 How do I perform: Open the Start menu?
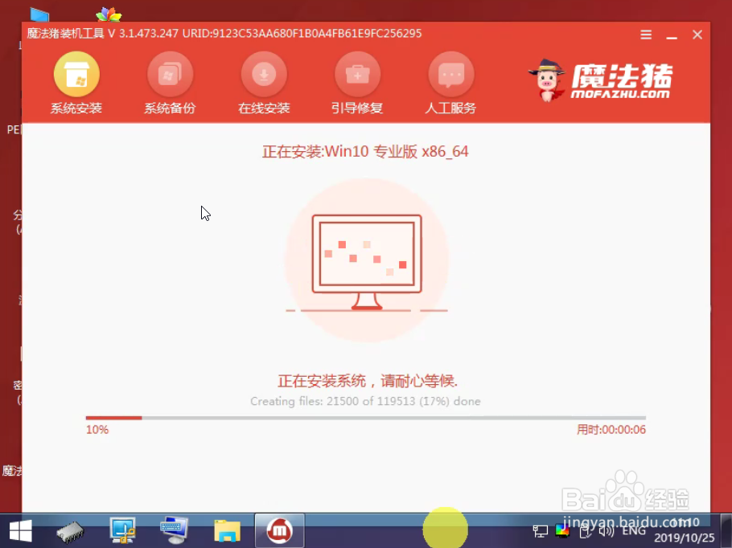click(19, 530)
